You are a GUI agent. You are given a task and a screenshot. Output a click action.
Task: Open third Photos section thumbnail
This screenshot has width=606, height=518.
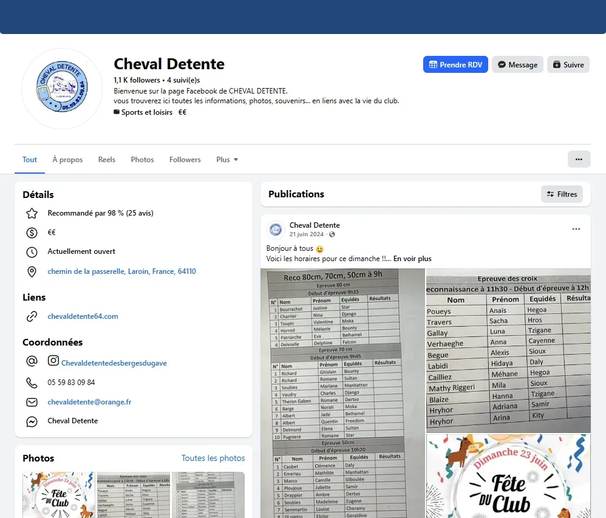tap(208, 495)
